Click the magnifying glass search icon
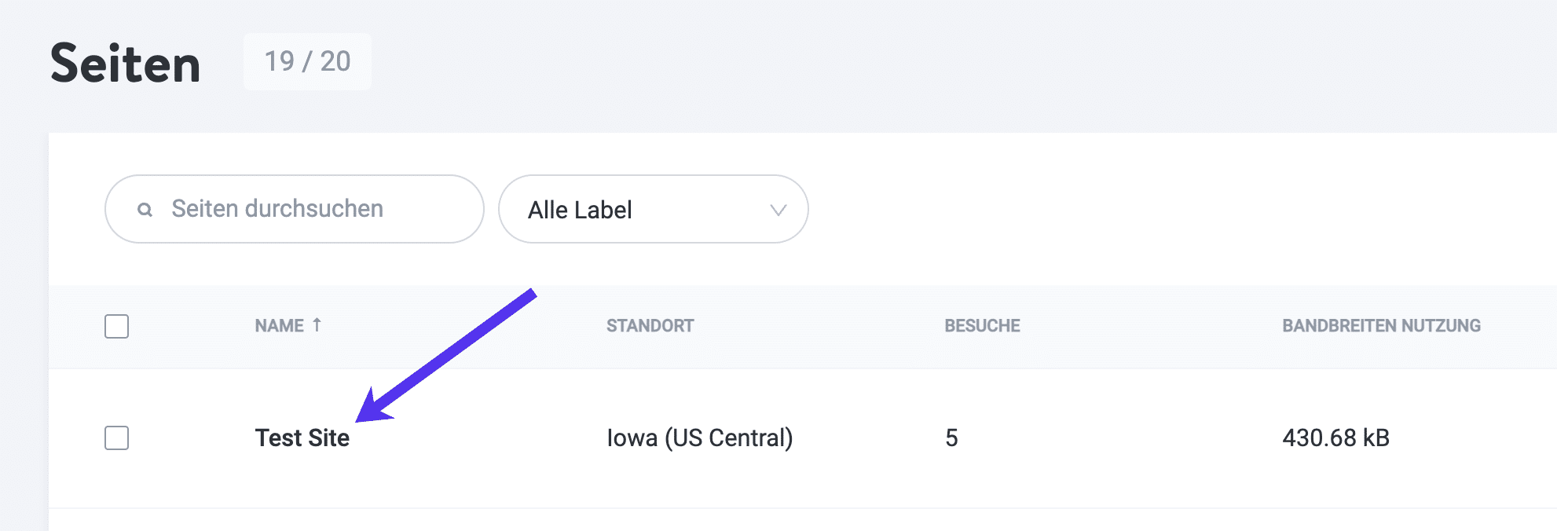This screenshot has width=1557, height=531. tap(145, 209)
